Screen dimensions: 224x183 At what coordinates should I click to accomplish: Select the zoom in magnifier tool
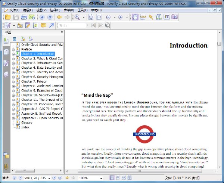(x=77, y=17)
